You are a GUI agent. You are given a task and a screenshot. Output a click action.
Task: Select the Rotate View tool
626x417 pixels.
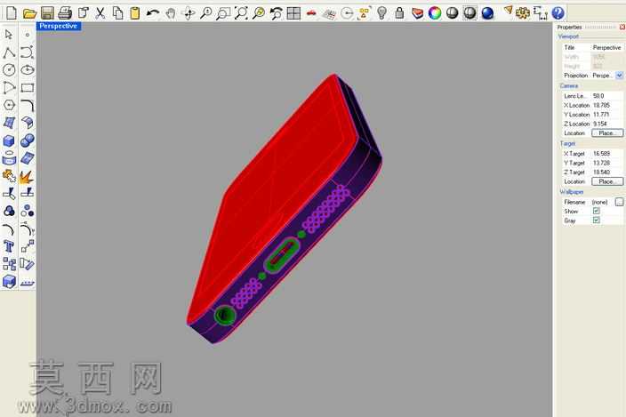(x=188, y=13)
